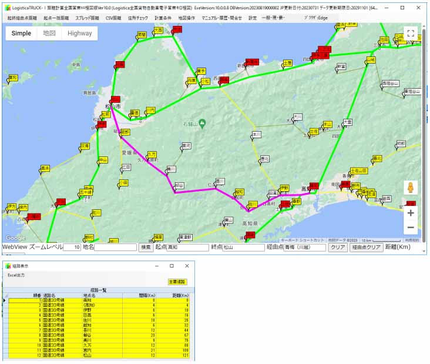Switch map to Simple style
This screenshot has height=364, width=430.
[x=21, y=33]
